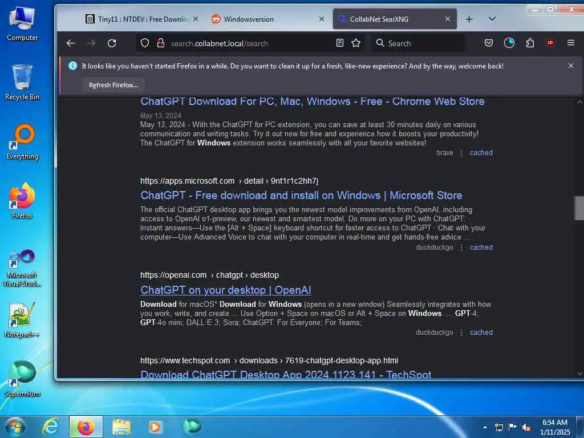Screen dimensions: 584x438
Task: Select the Notepad++ desktop shortcut
Action: [22, 319]
